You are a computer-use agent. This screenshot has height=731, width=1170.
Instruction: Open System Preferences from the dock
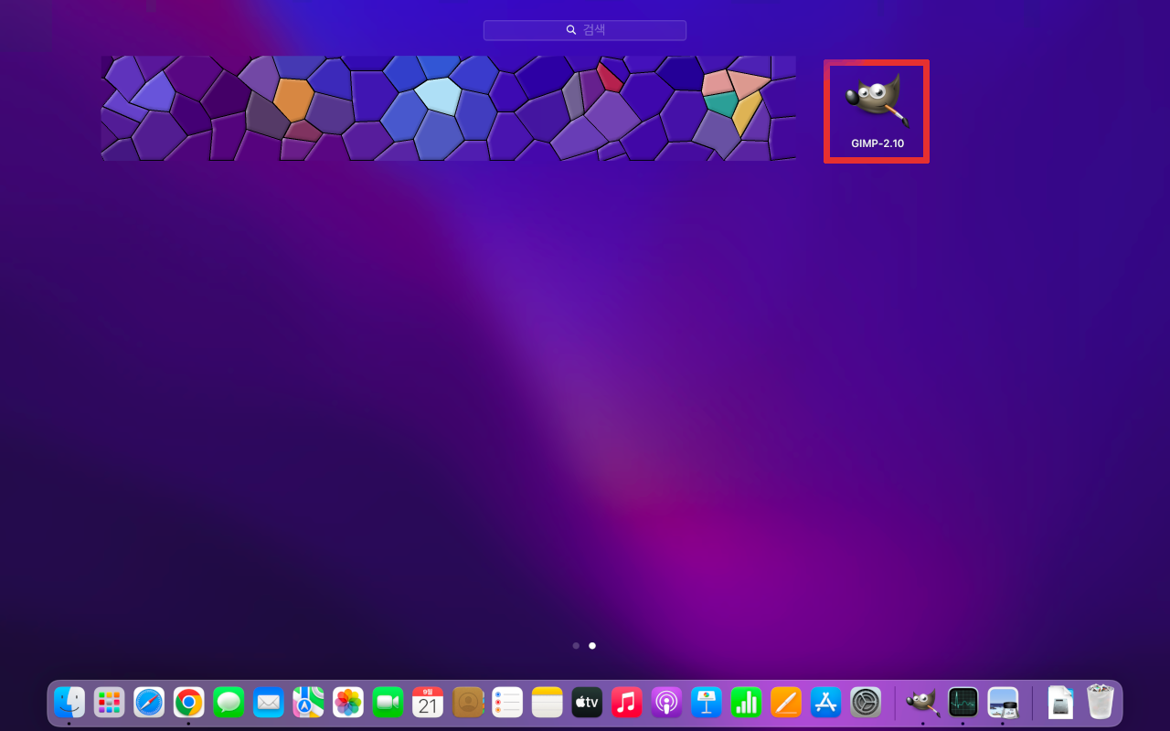click(866, 702)
